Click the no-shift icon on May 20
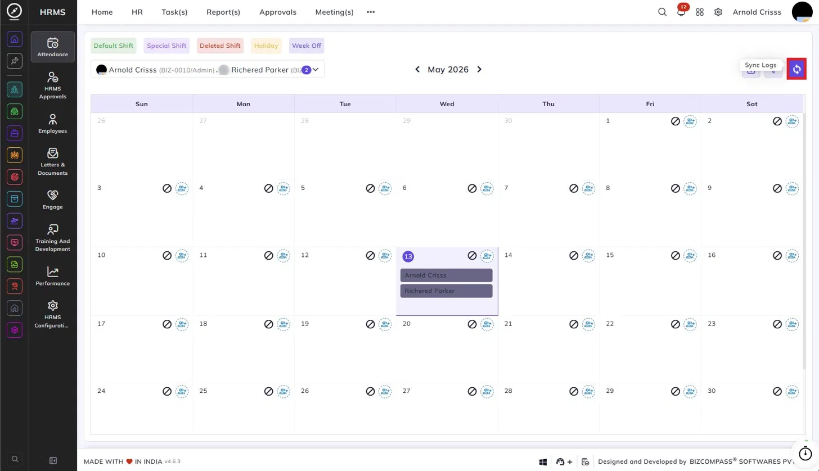 click(x=472, y=324)
